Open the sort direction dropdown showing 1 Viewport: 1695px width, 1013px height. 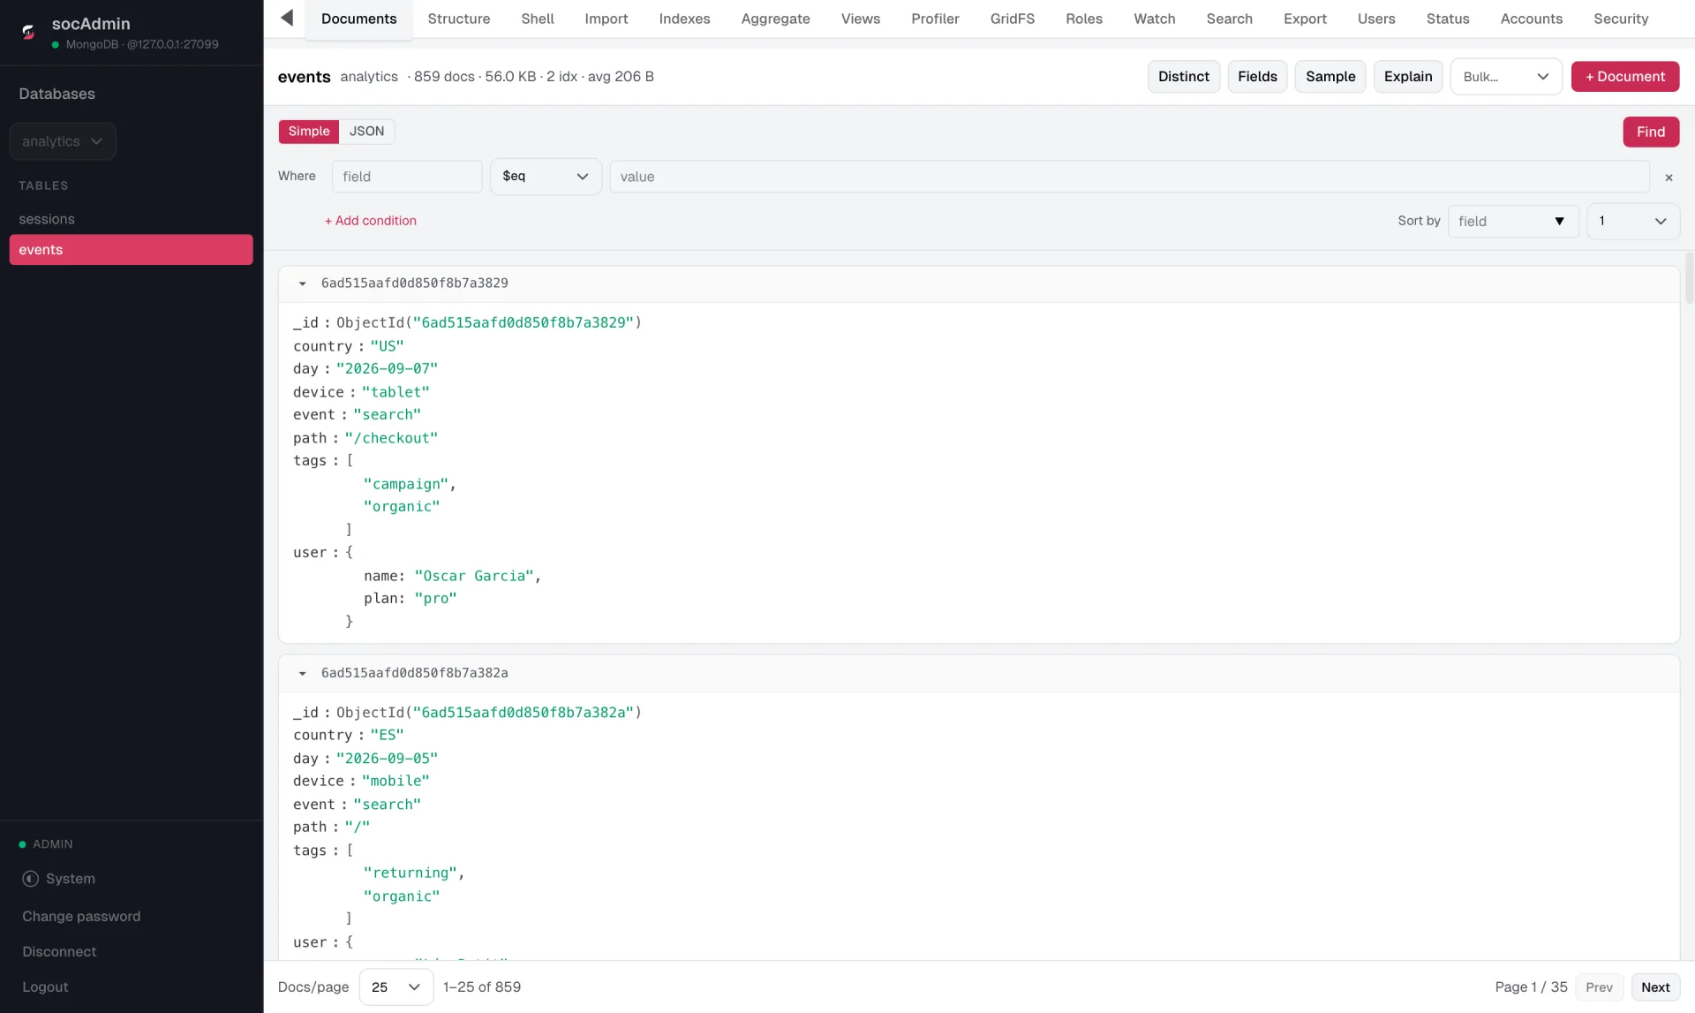[1633, 222]
